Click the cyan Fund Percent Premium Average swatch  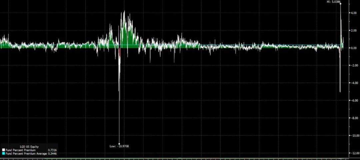pyautogui.click(x=3, y=154)
